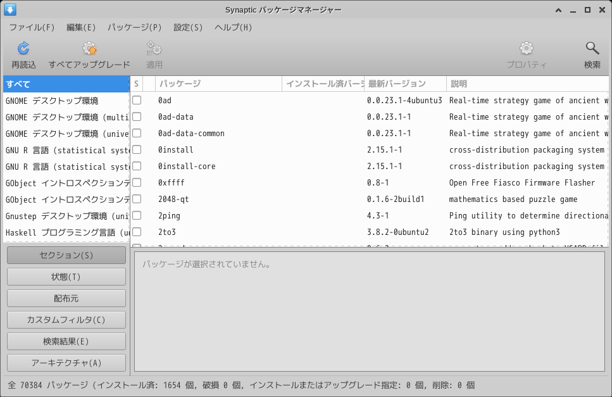Click the 配布元 filter button
This screenshot has height=397, width=612.
tap(66, 298)
